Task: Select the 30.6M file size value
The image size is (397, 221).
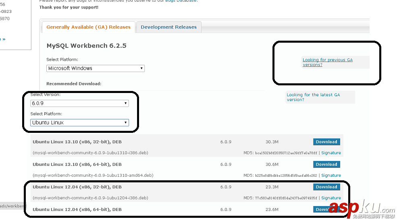Action: (x=272, y=164)
